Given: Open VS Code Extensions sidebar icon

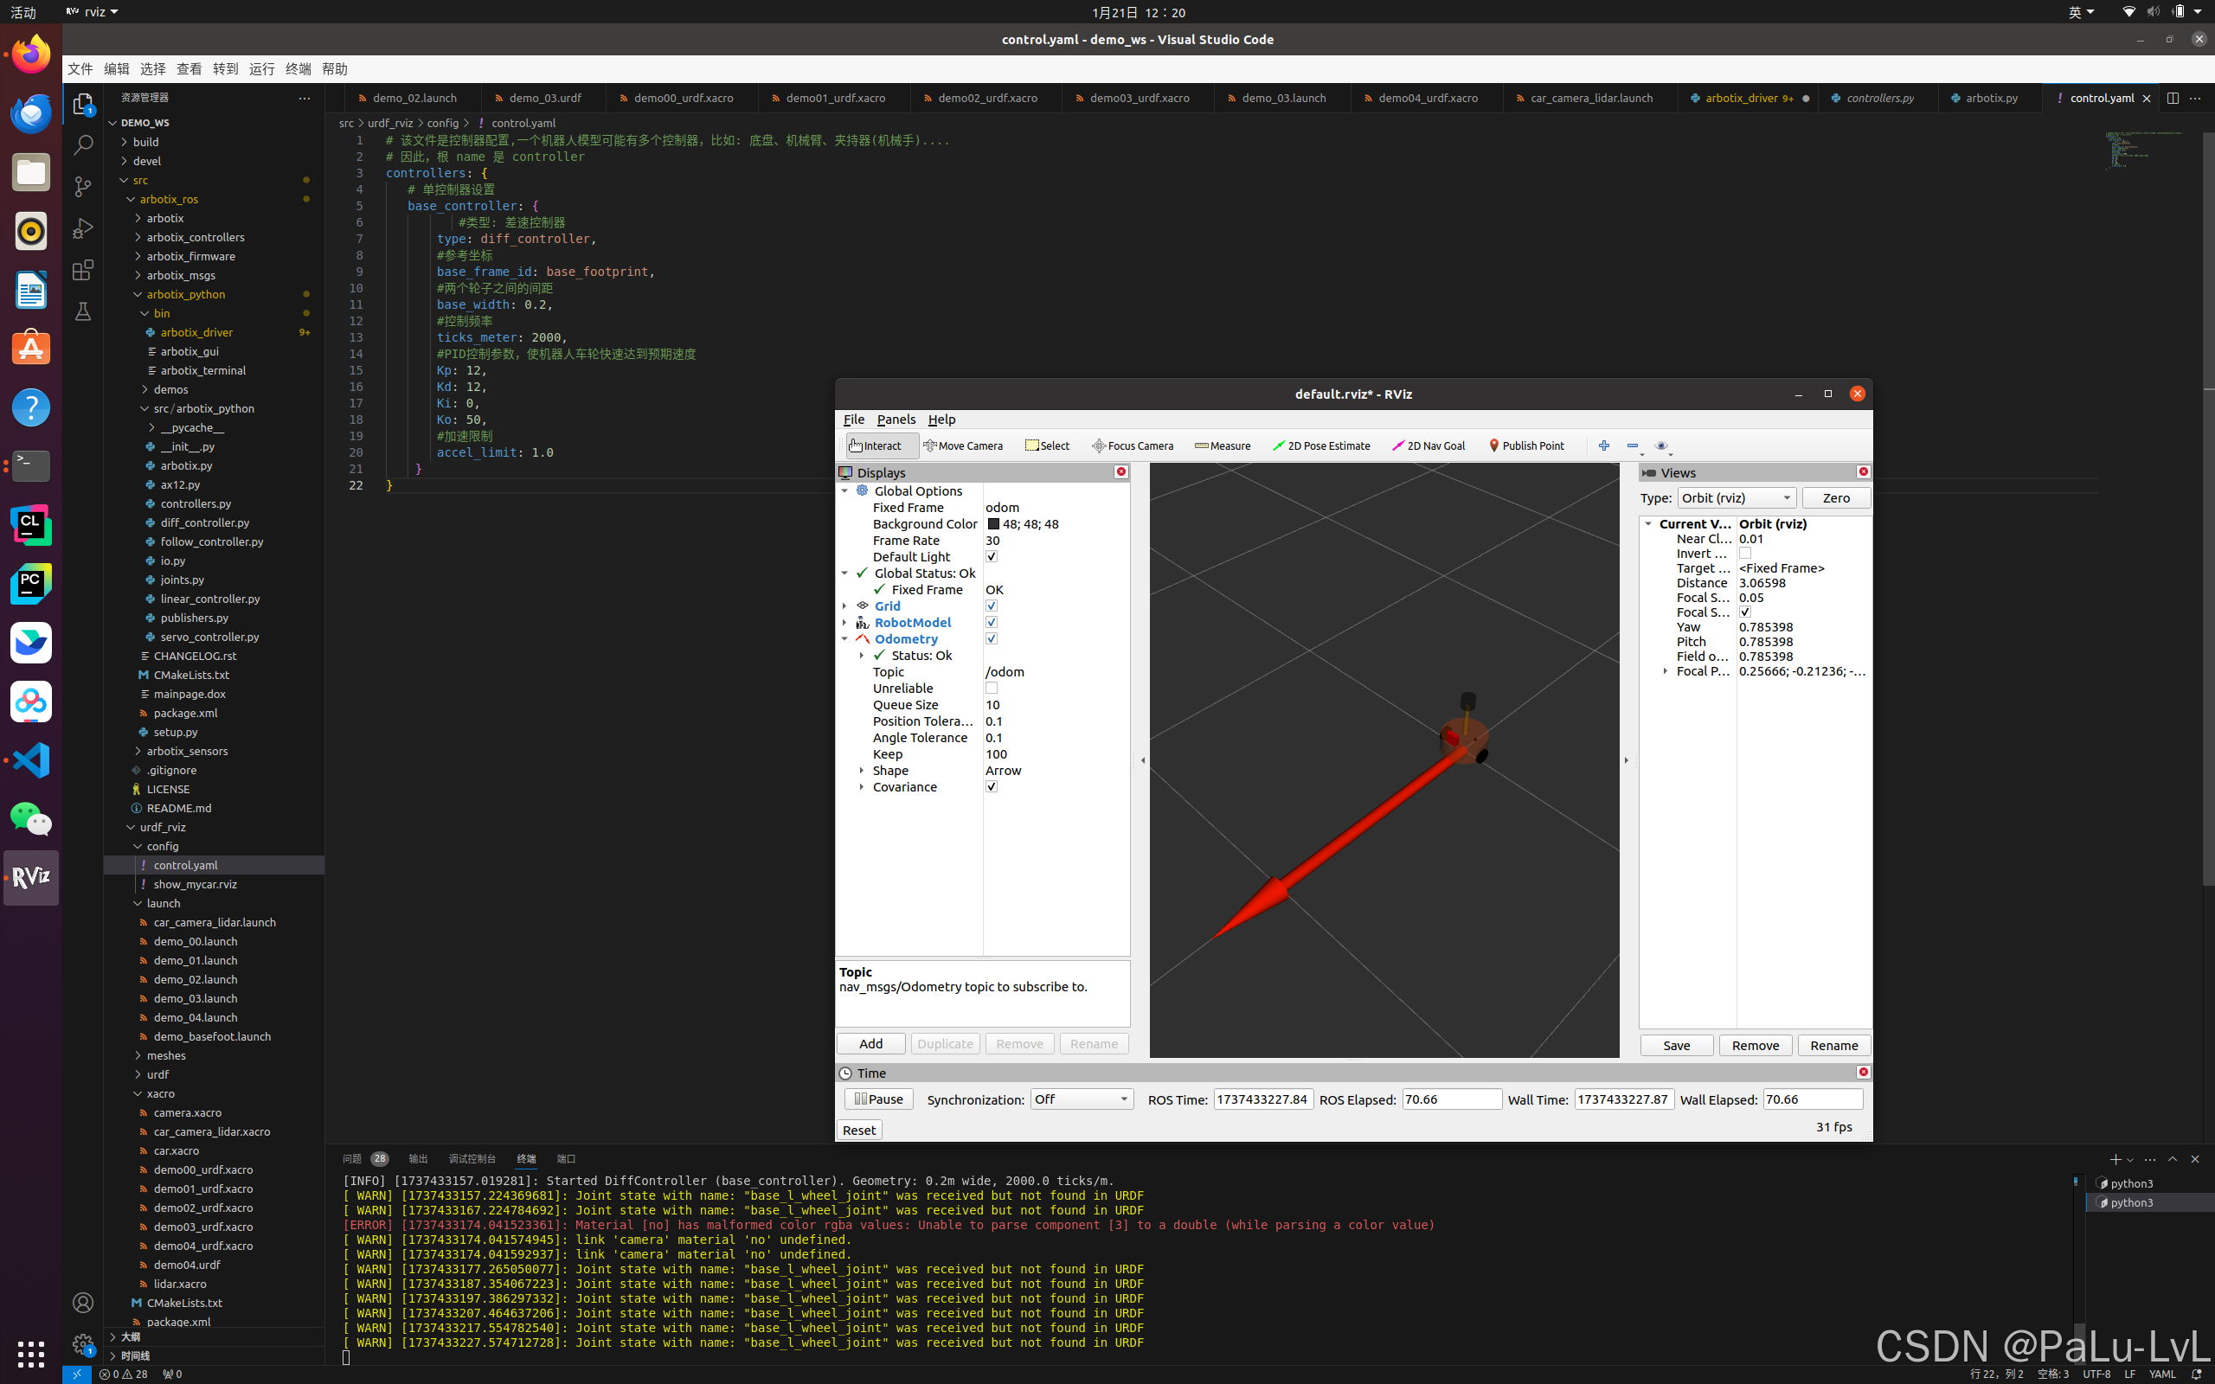Looking at the screenshot, I should click(x=82, y=270).
